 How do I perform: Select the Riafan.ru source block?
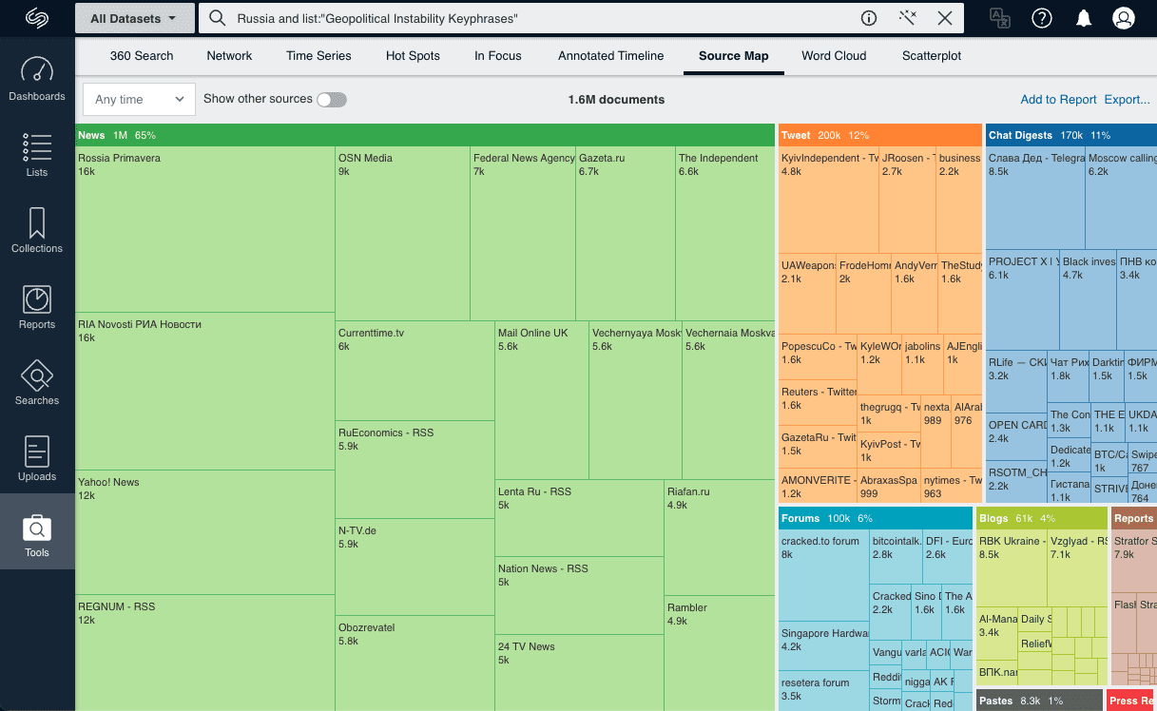(720, 537)
